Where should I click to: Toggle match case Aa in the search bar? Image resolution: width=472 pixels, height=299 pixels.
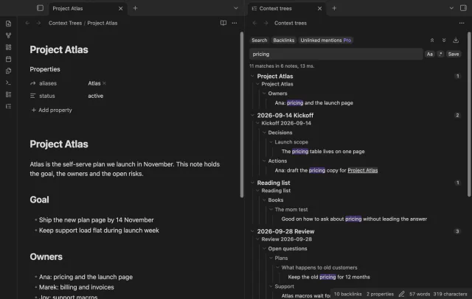pos(430,54)
